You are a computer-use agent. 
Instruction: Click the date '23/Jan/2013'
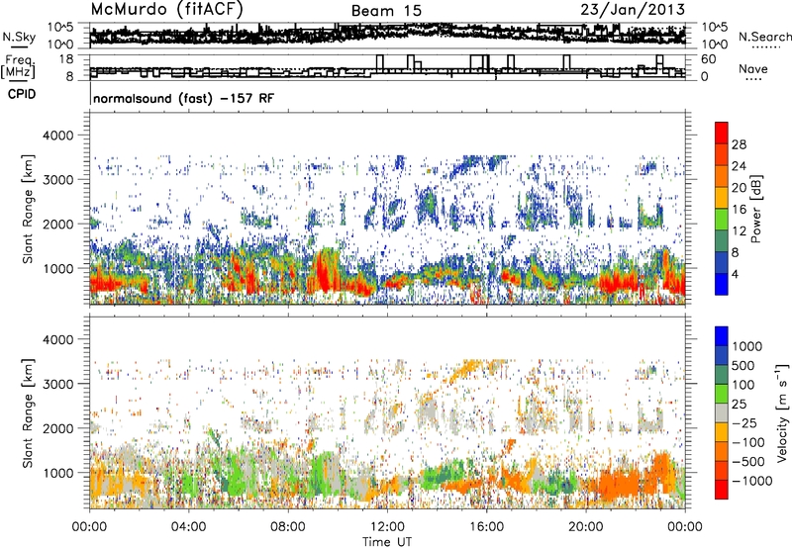point(633,10)
